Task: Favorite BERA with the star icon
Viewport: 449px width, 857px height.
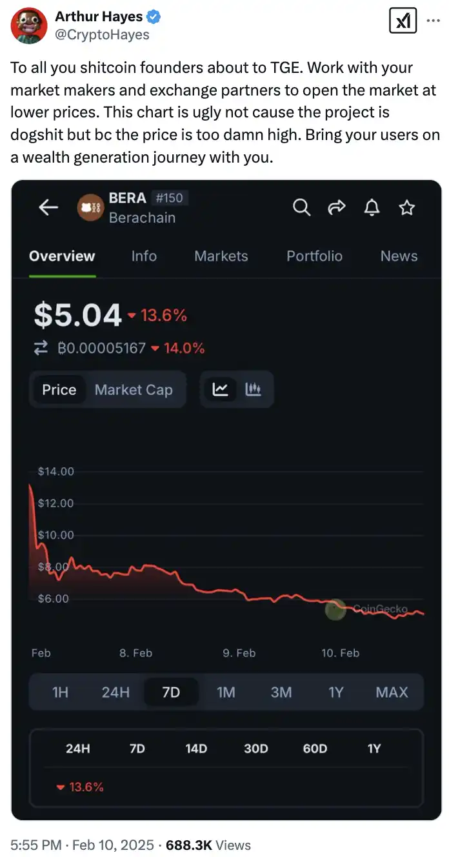Action: pyautogui.click(x=406, y=207)
